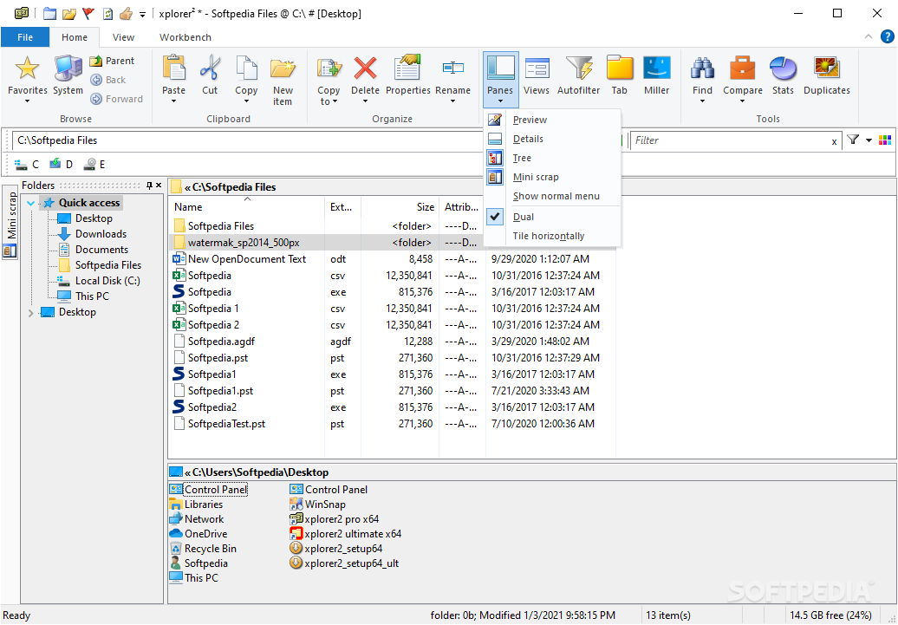The height and width of the screenshot is (625, 898).
Task: Click the help question mark icon
Action: [887, 36]
